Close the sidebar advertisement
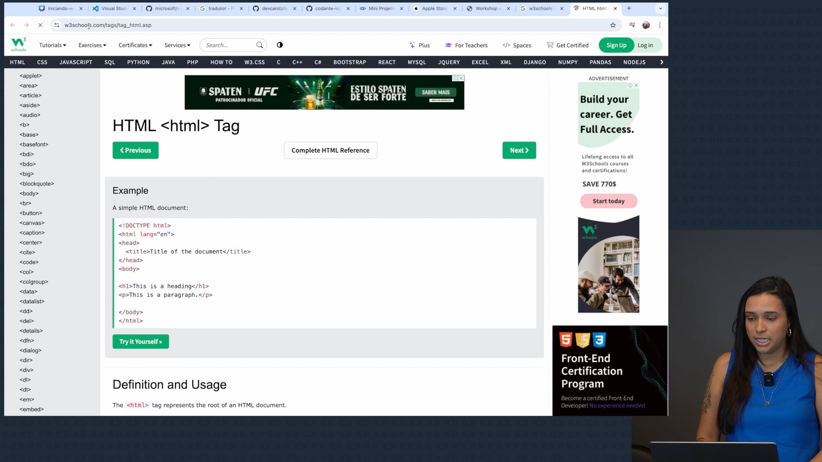The width and height of the screenshot is (822, 462). [x=636, y=85]
